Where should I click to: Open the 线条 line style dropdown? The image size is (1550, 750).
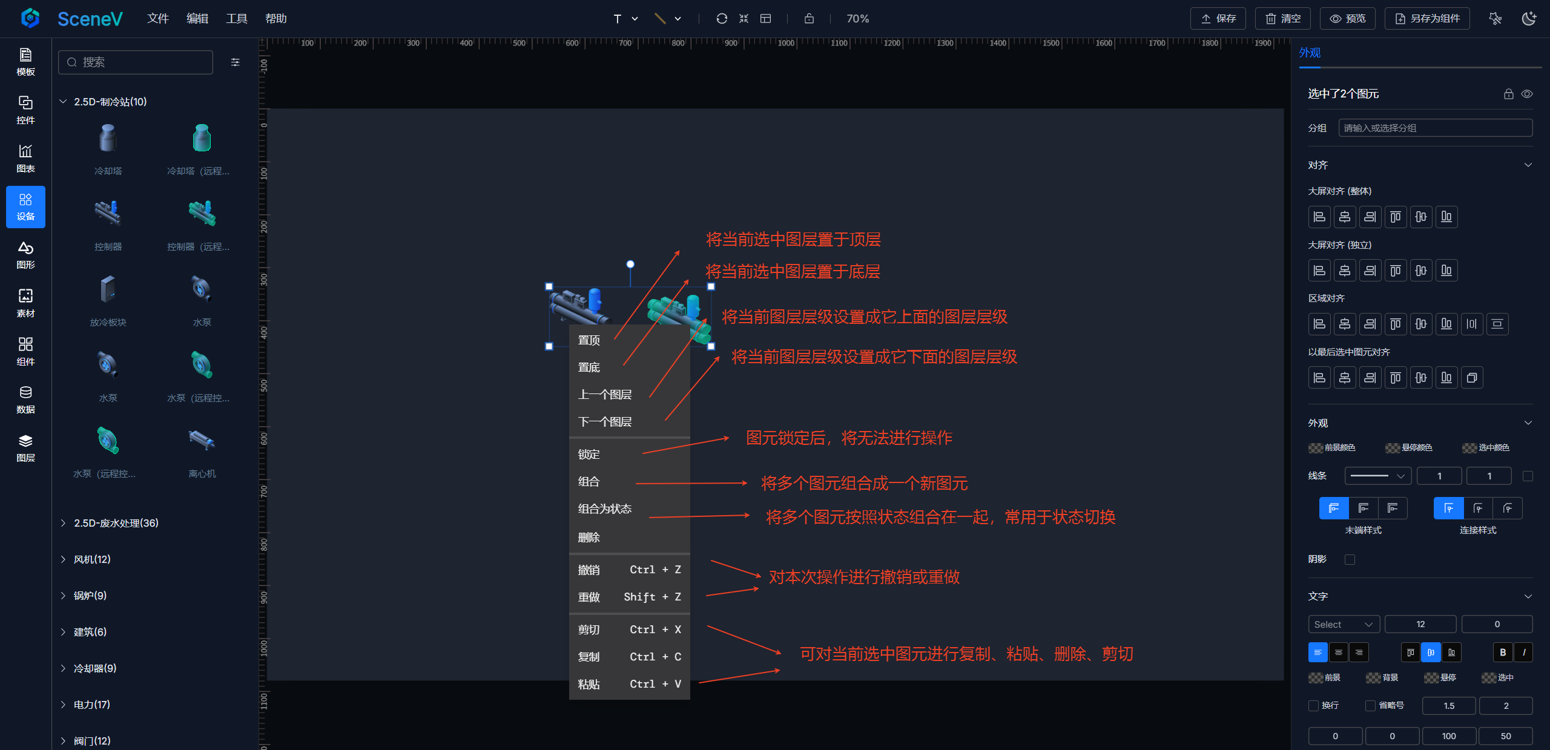[x=1377, y=476]
